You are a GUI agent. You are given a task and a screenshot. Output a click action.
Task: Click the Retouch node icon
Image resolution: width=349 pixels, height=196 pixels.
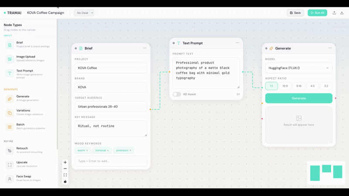tap(10, 151)
